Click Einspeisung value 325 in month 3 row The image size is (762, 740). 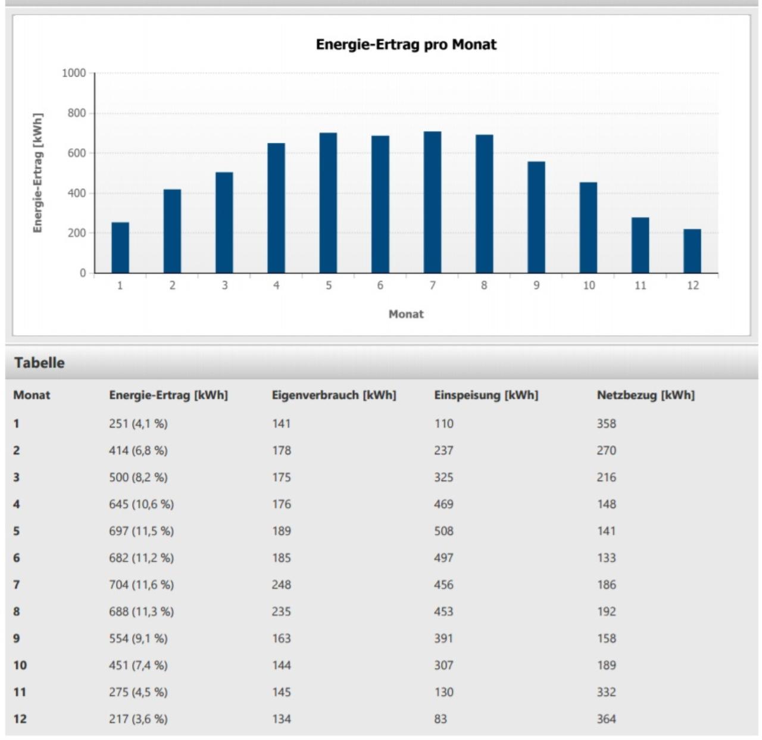[x=444, y=477]
